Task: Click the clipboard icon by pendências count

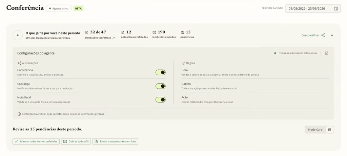Action: 182,32
